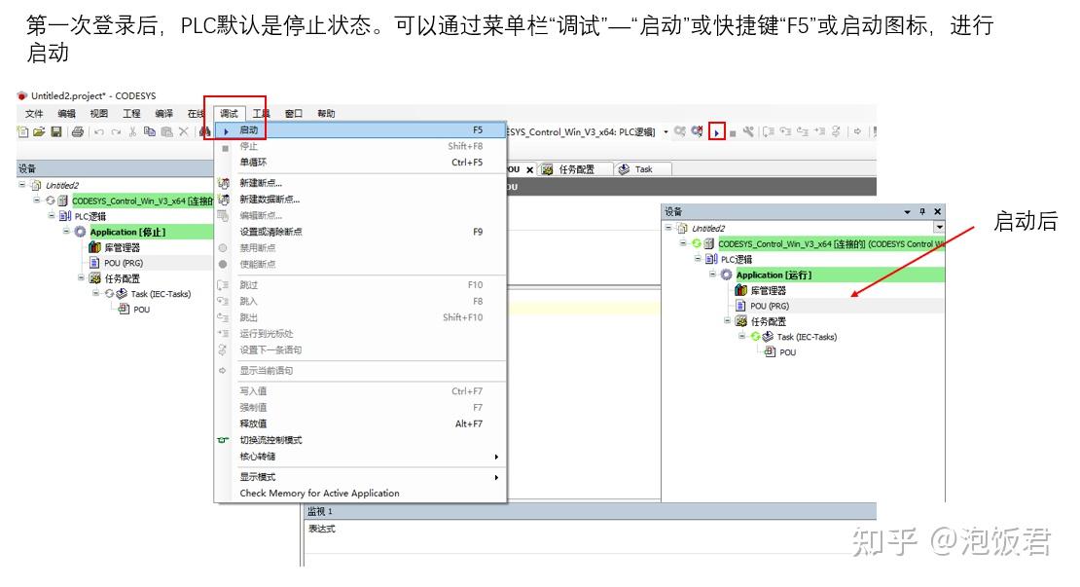Click the New project toolbar icon

pos(22,131)
